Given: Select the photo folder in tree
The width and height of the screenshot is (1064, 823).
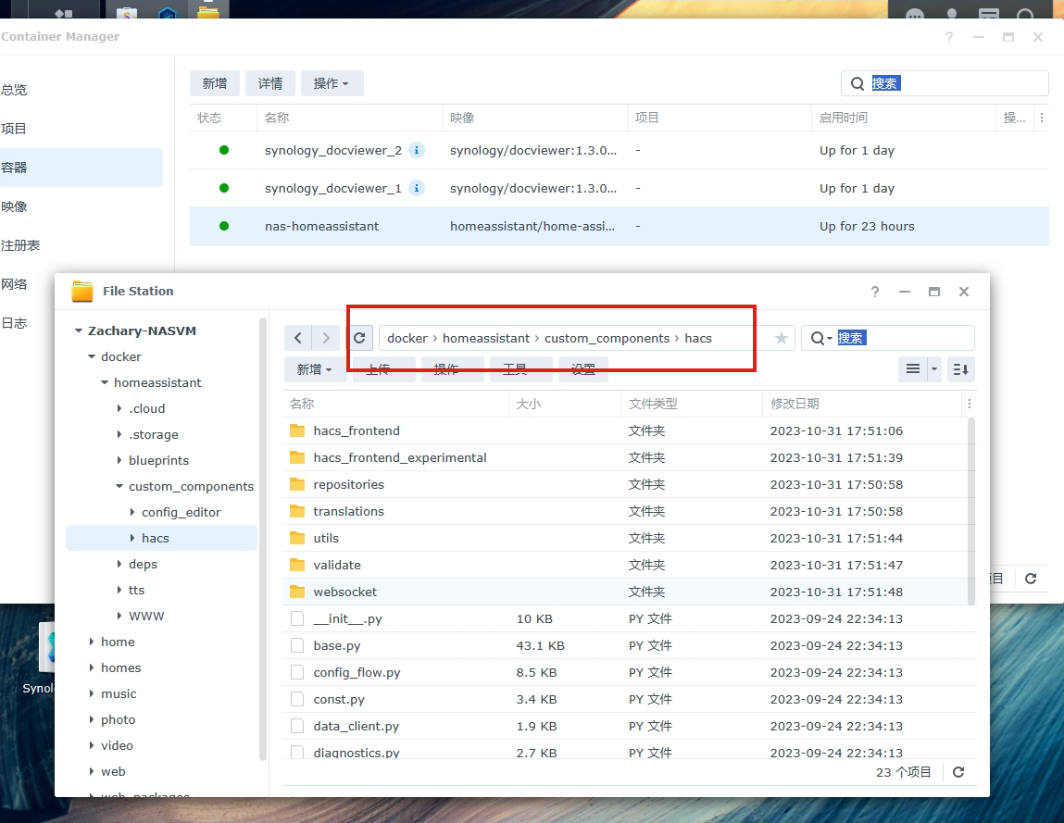Looking at the screenshot, I should 119,719.
